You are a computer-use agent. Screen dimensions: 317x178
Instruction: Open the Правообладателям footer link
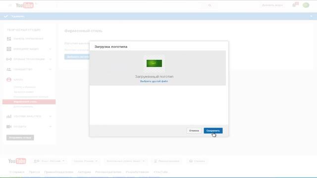(58, 172)
